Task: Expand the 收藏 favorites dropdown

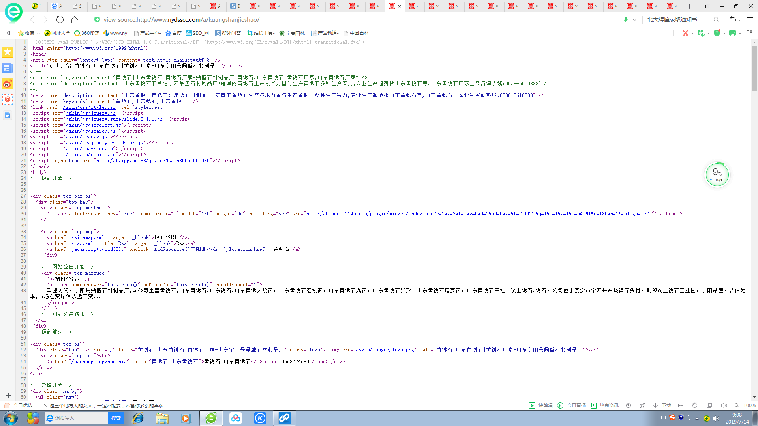Action: point(38,33)
